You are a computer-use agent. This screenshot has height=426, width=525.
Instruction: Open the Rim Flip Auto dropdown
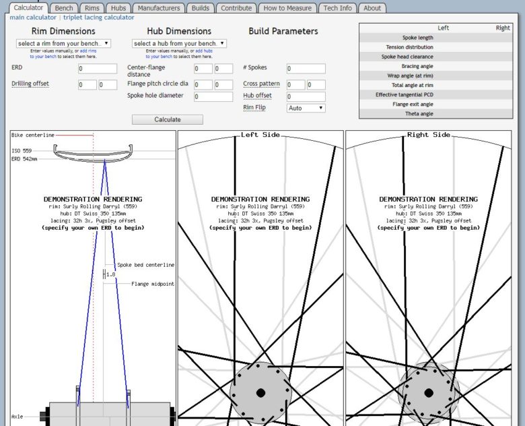click(x=306, y=108)
